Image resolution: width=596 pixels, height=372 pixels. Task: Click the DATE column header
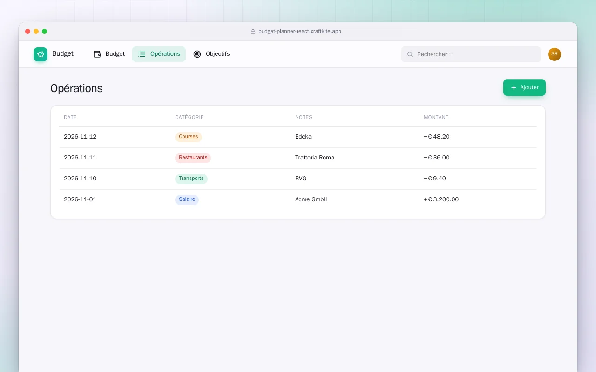[70, 117]
